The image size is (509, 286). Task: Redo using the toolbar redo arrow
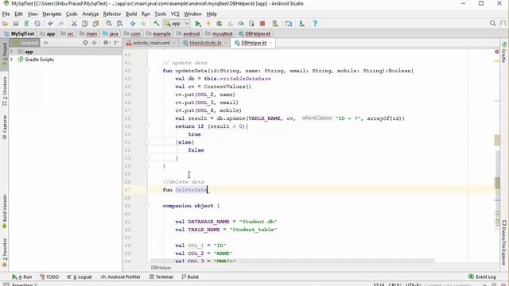click(61, 24)
